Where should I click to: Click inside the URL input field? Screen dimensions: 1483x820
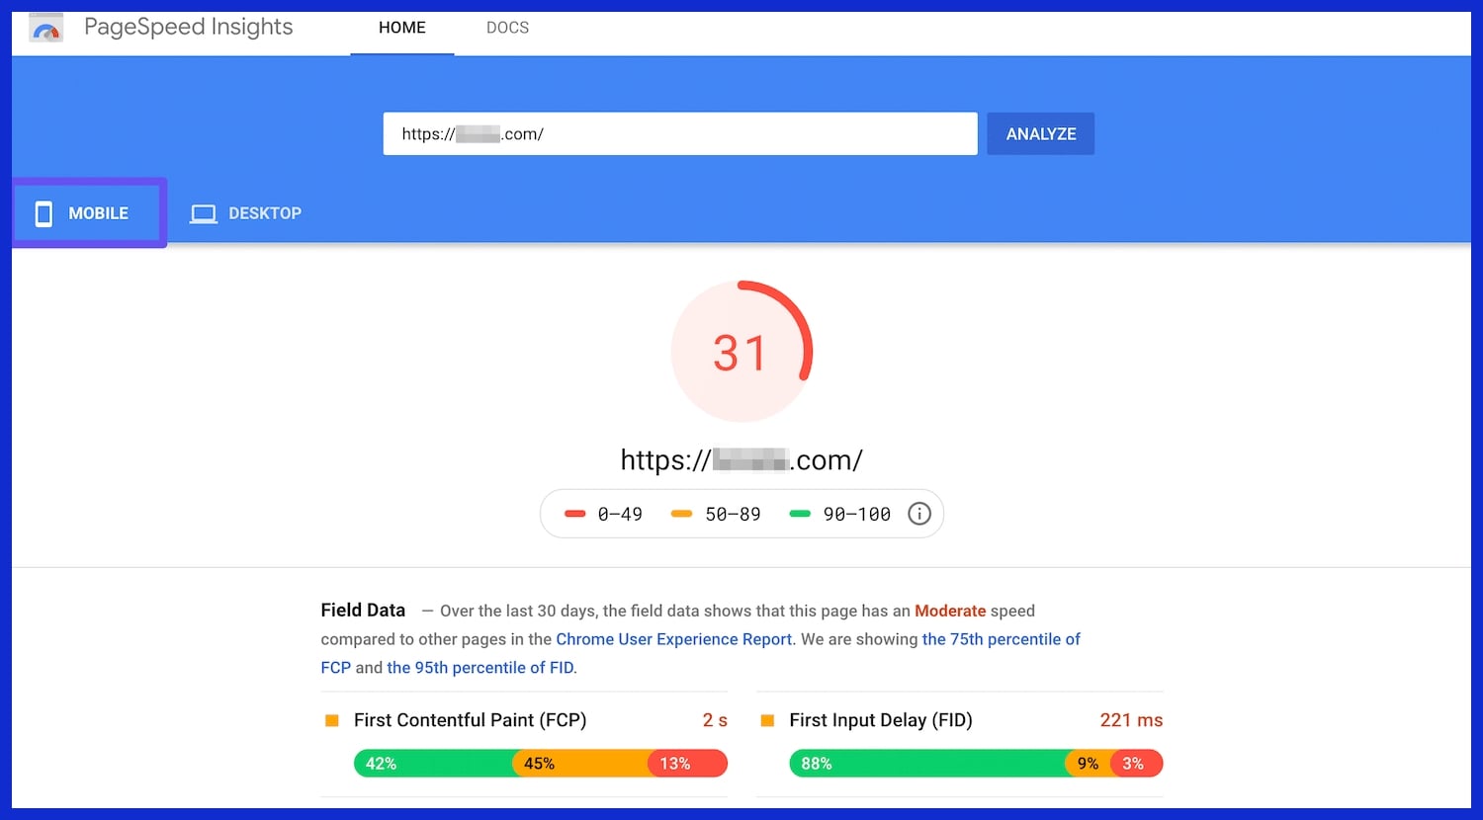(680, 133)
